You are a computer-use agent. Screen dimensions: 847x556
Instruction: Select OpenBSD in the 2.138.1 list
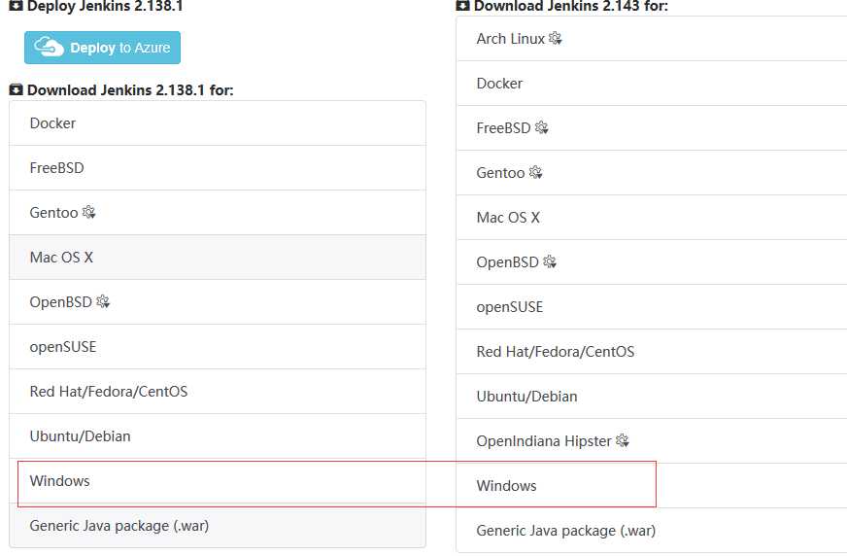(218, 302)
